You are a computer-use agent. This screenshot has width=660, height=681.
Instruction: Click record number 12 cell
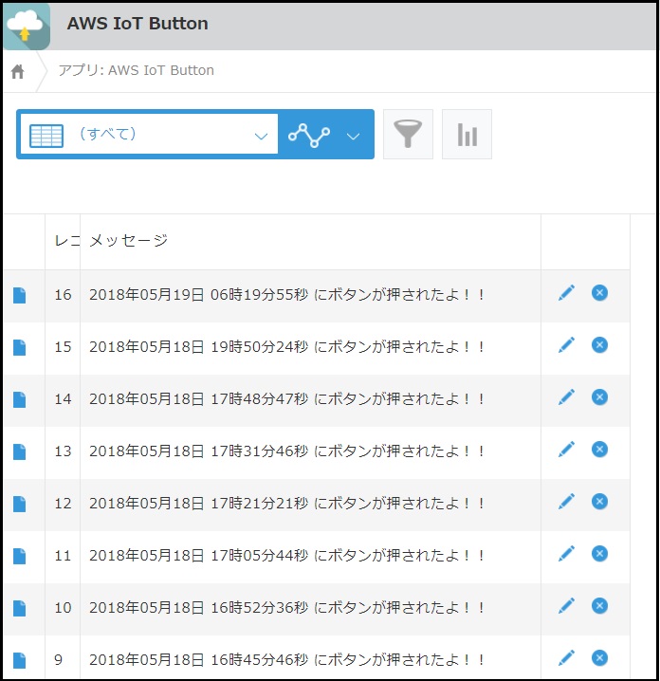coord(63,504)
